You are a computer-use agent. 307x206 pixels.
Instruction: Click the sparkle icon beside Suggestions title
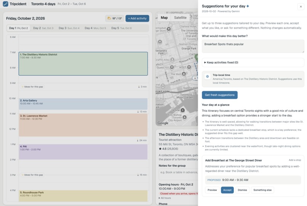pyautogui.click(x=248, y=6)
